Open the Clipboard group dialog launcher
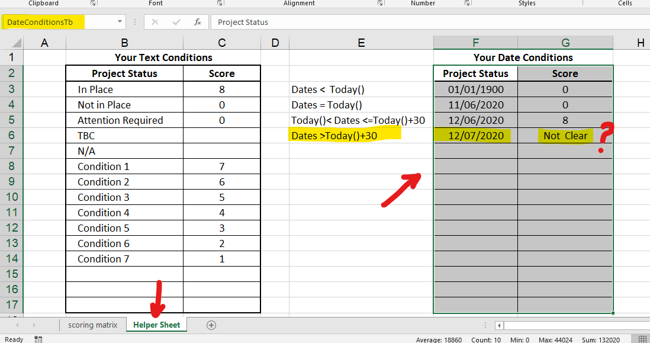 [x=94, y=3]
